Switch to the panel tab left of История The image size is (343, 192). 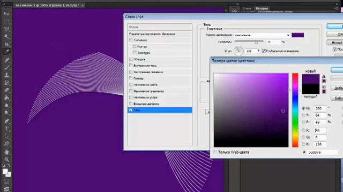point(247,9)
